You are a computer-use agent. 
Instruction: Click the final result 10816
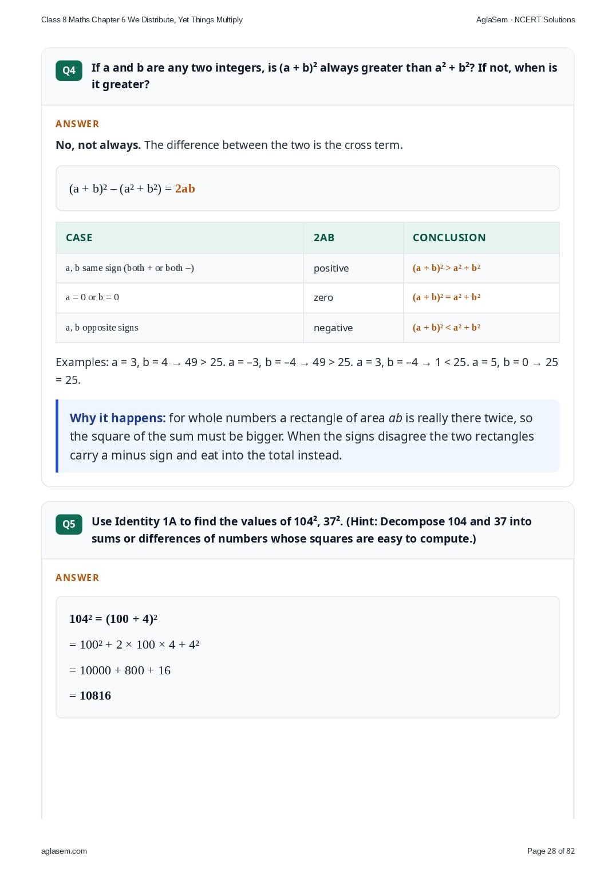95,696
